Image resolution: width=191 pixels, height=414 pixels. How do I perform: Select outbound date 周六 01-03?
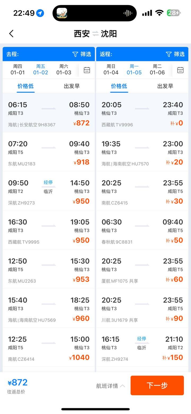(x=64, y=70)
